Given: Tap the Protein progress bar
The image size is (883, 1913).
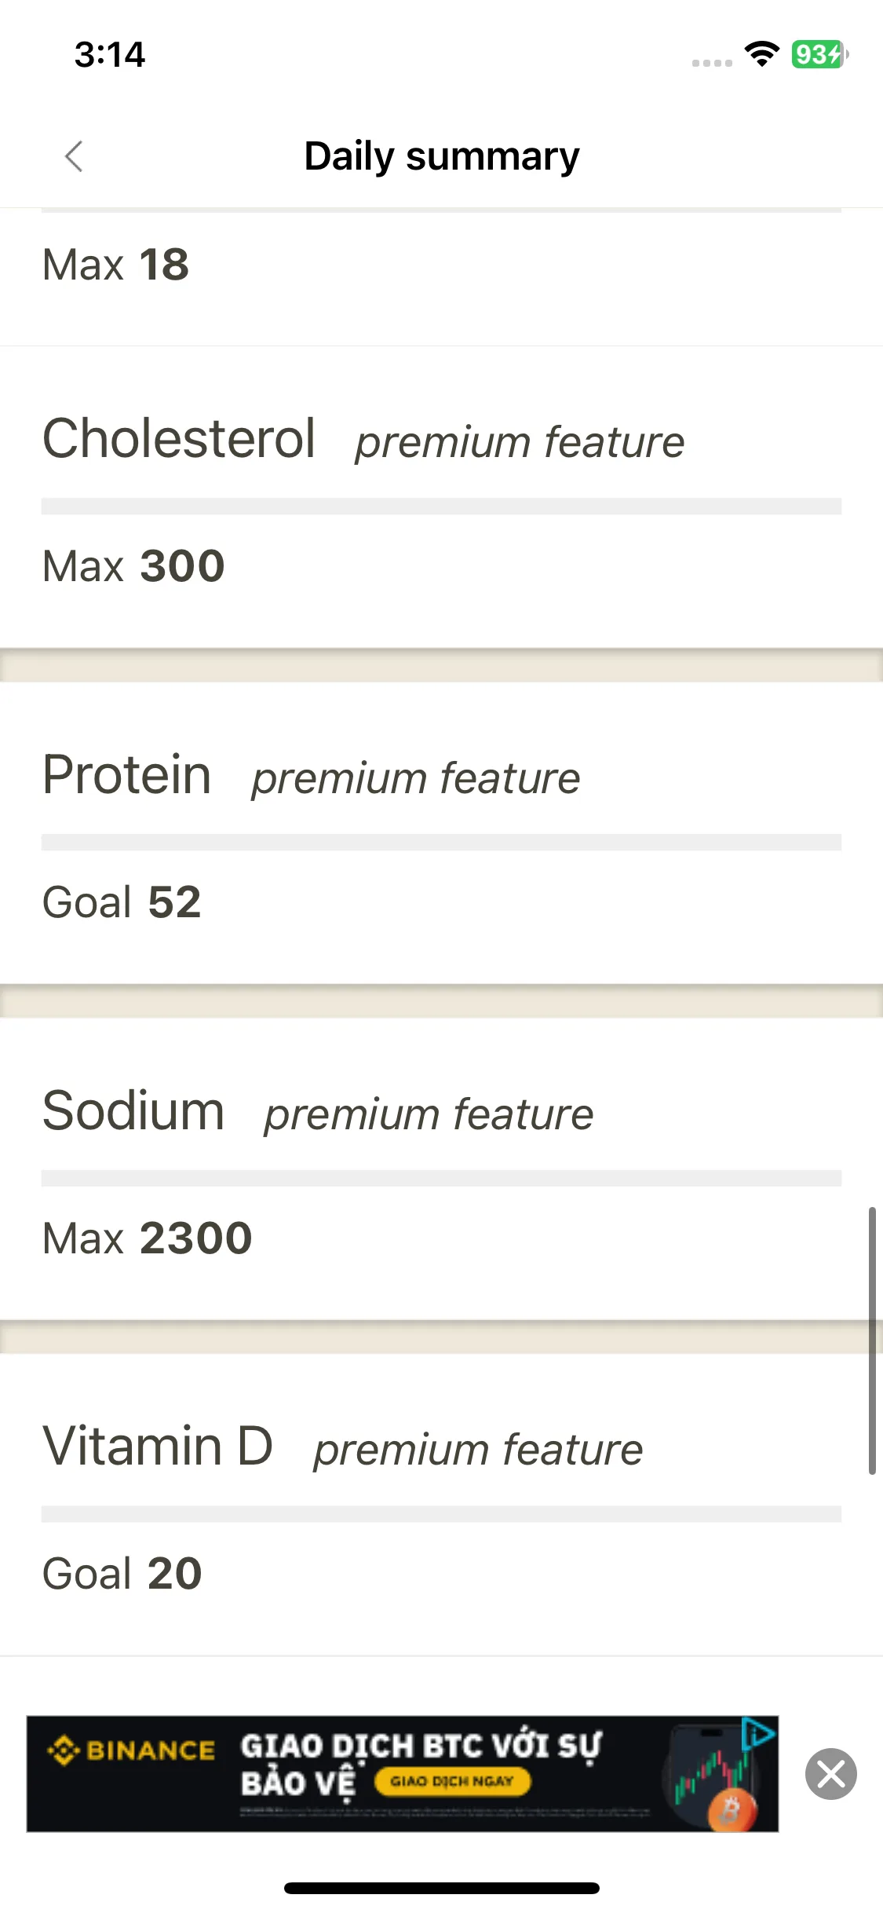Looking at the screenshot, I should [441, 843].
